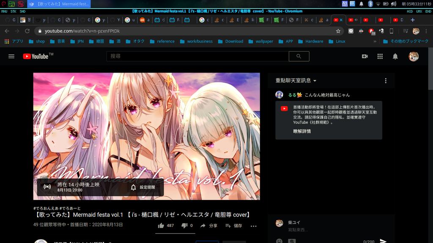Send the chat message arrow
The width and height of the screenshot is (433, 243).
(383, 241)
